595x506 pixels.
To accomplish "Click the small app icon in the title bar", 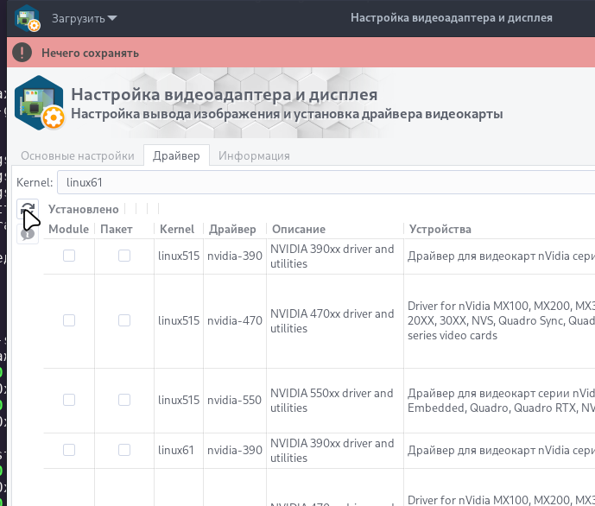I will click(x=27, y=17).
